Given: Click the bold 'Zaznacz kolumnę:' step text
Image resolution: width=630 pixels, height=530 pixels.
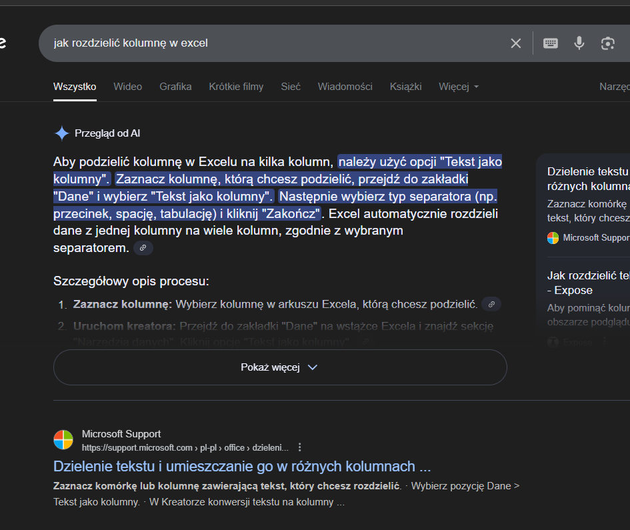Looking at the screenshot, I should [x=123, y=304].
